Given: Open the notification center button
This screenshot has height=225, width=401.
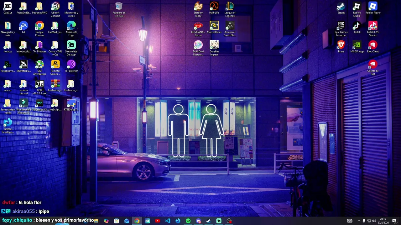Looking at the screenshot, I should [394, 221].
